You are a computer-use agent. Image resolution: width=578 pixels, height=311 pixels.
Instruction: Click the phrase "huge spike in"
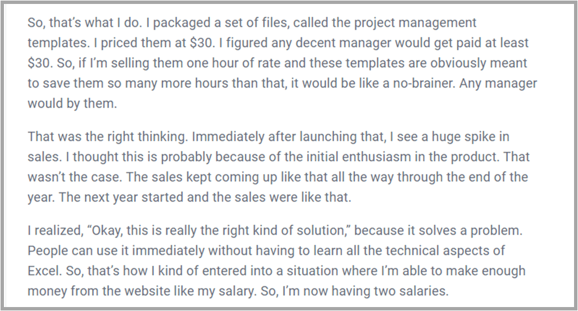click(471, 137)
